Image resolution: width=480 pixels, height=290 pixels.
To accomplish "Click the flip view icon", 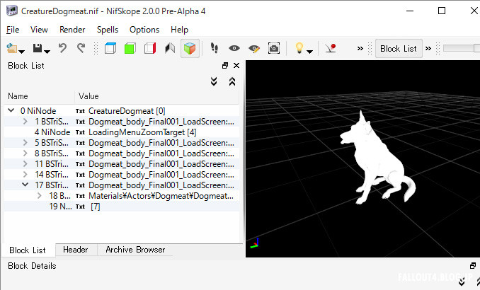I will click(170, 48).
